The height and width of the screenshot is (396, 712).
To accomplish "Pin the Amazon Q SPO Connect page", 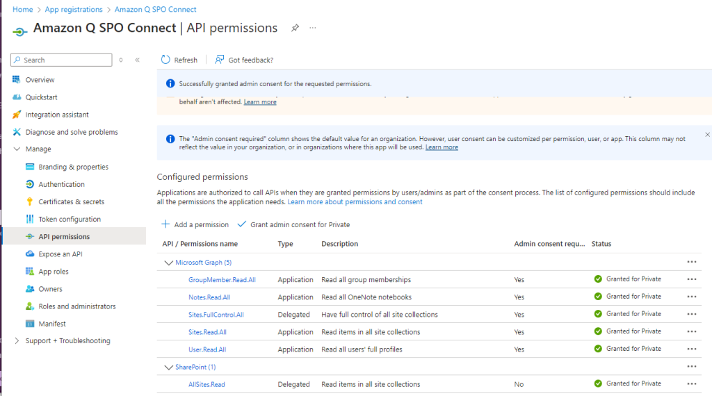I will click(x=295, y=28).
